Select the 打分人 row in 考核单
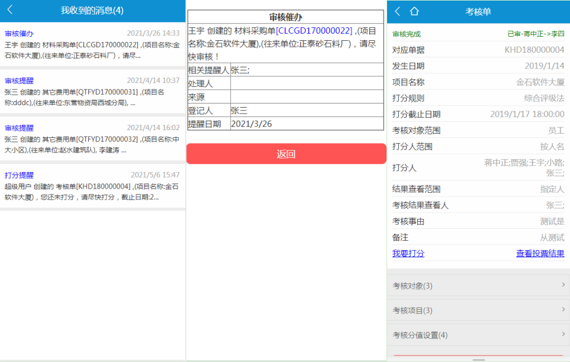This screenshot has width=570, height=362. coord(478,167)
